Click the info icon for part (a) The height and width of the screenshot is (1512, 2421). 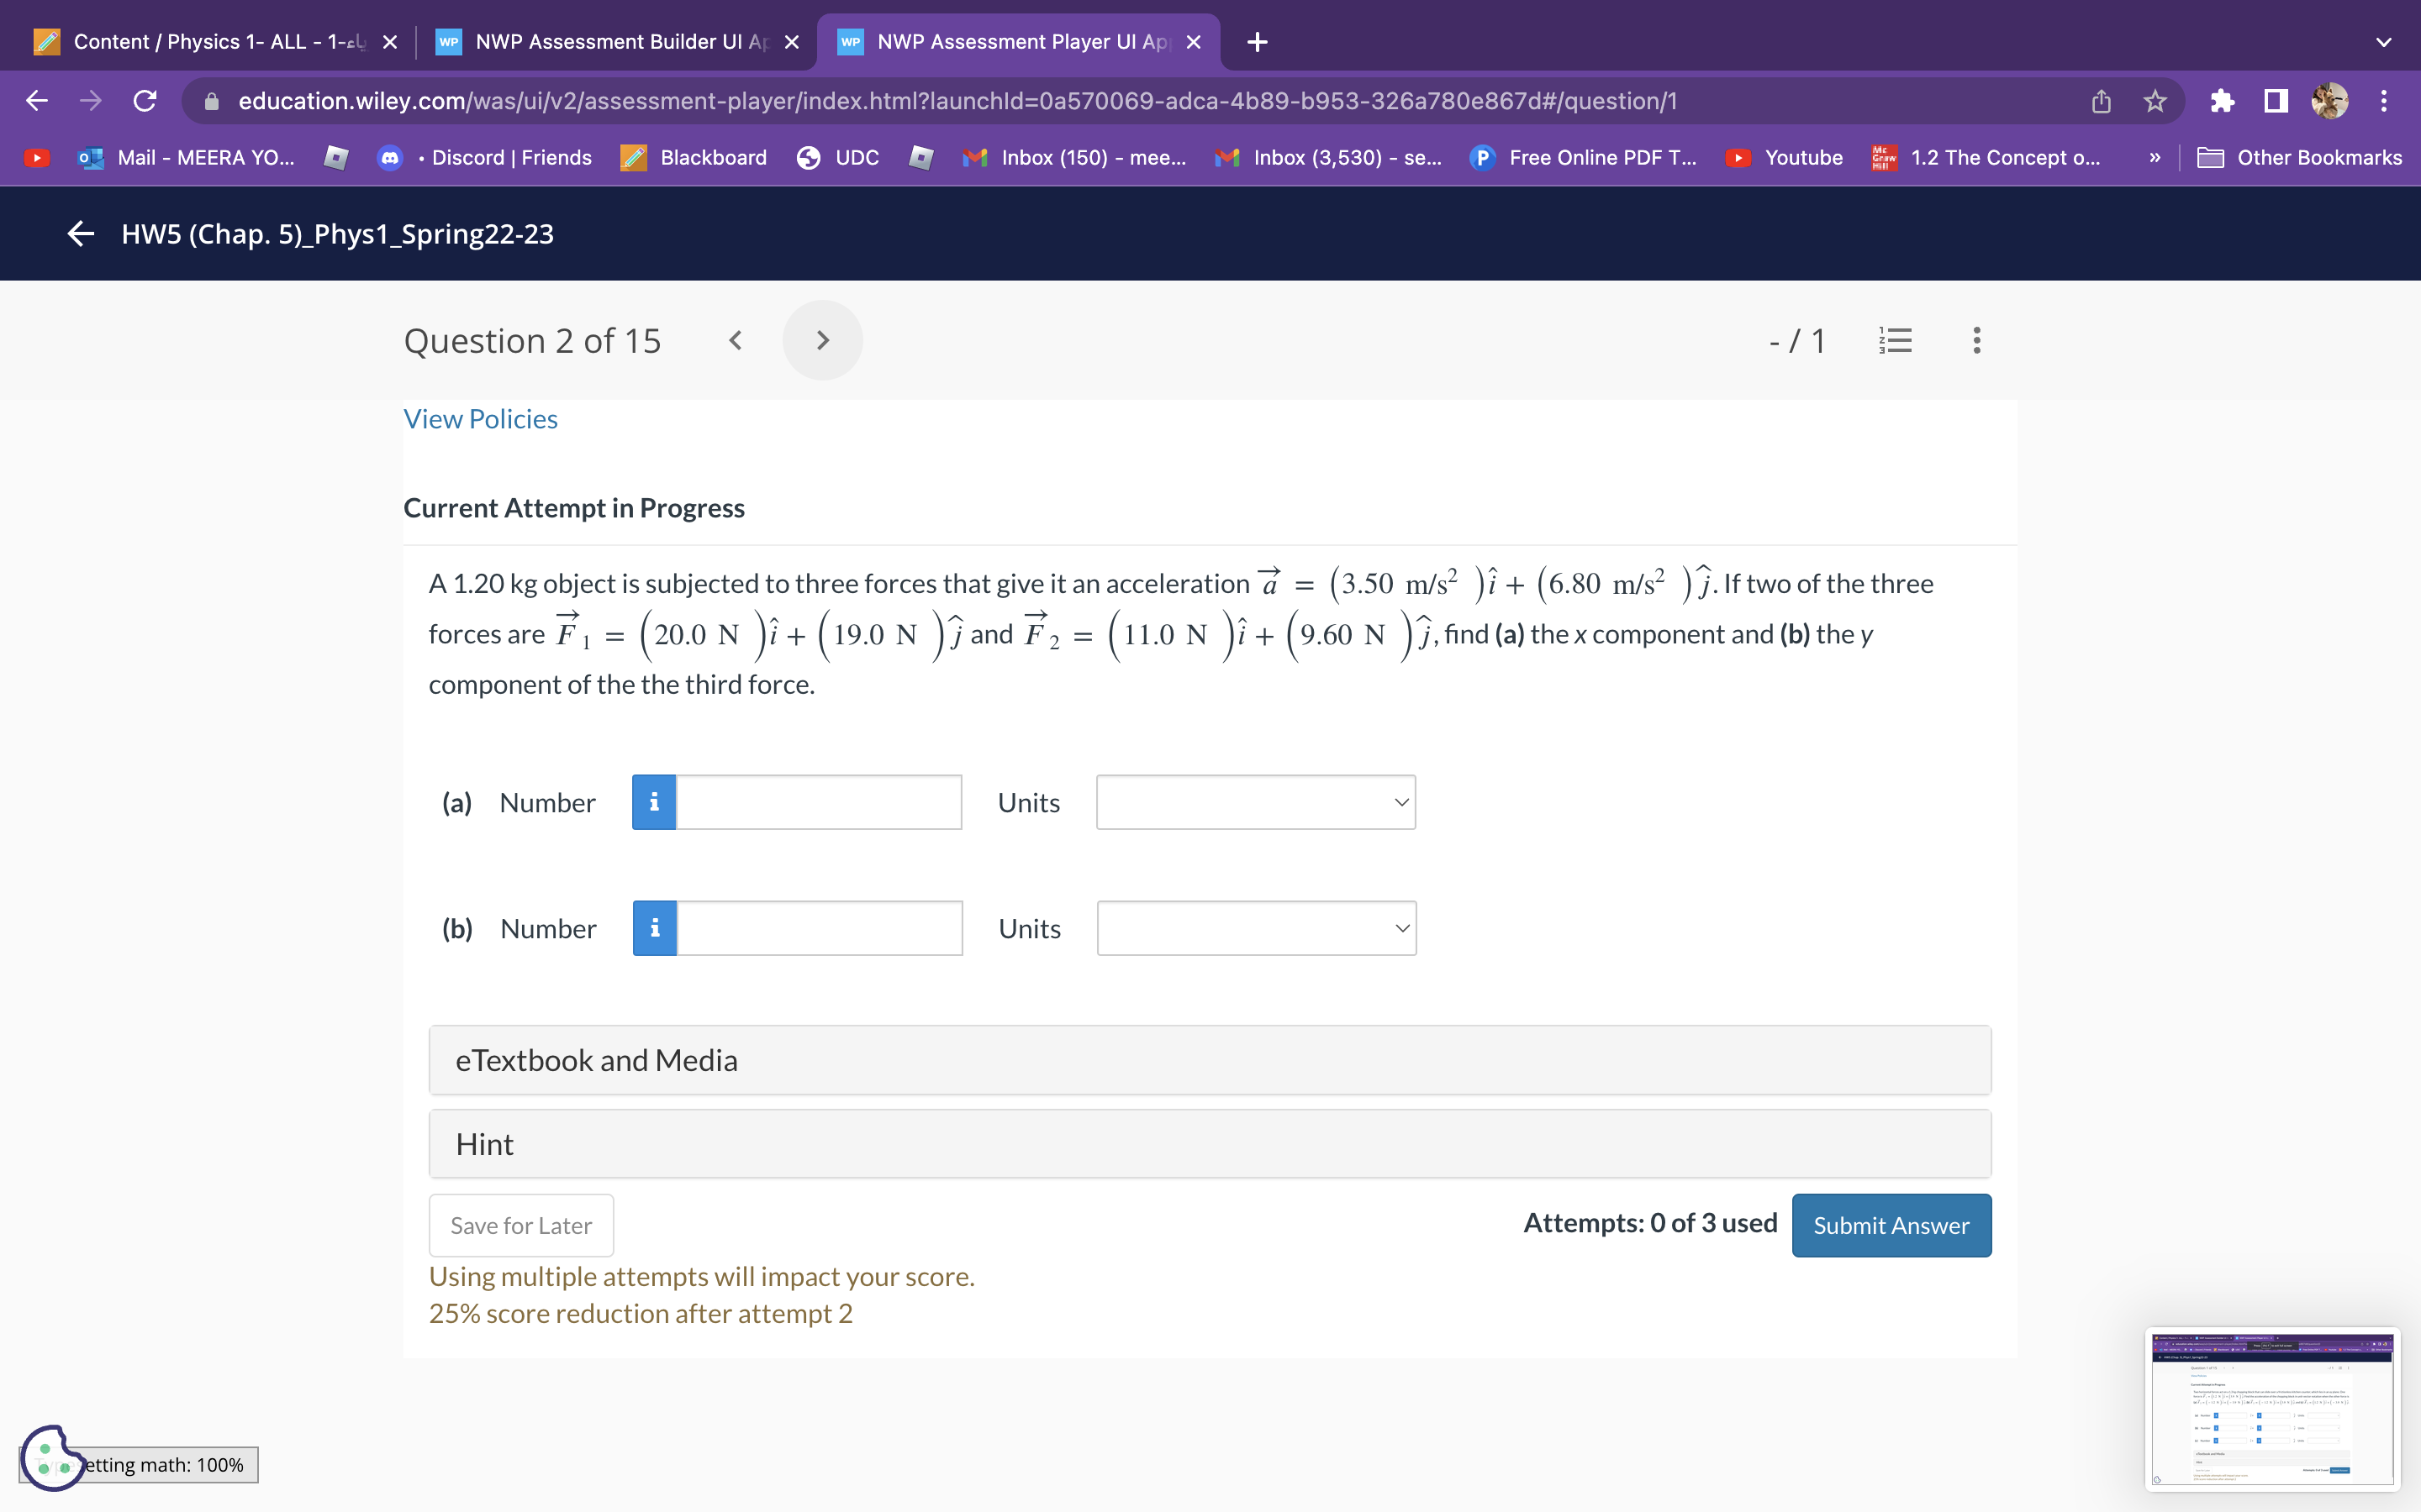point(653,802)
